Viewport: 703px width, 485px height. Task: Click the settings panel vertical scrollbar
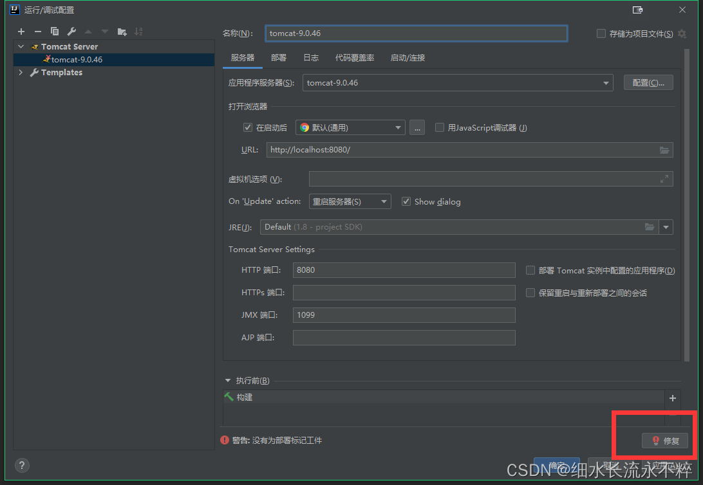pos(687,205)
